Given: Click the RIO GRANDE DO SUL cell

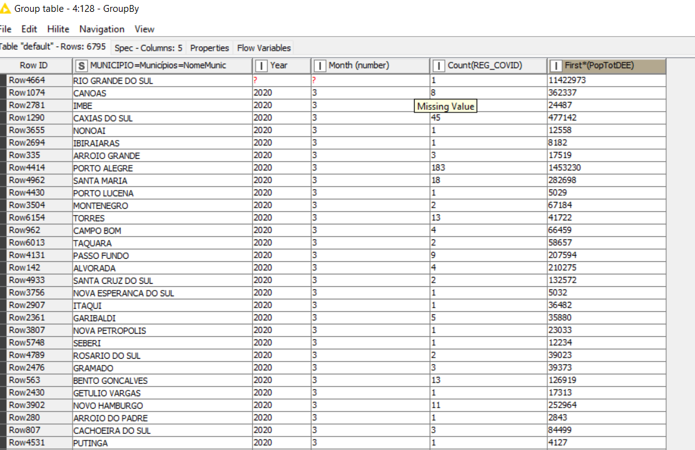Looking at the screenshot, I should (x=162, y=80).
